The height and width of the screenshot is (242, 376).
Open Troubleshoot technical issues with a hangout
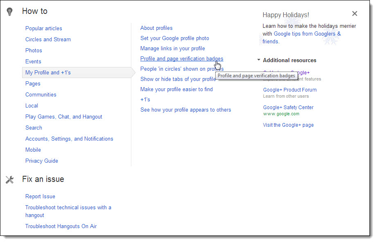68,211
